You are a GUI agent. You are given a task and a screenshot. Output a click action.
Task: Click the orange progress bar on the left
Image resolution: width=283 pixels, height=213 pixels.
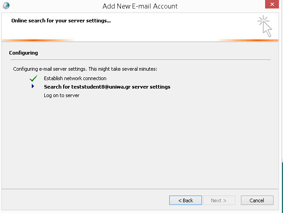38,40
